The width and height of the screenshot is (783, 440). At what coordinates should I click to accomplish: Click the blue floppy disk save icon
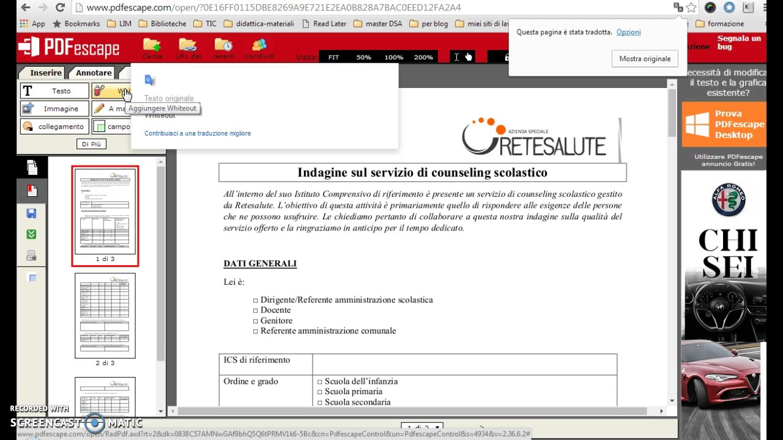click(31, 213)
